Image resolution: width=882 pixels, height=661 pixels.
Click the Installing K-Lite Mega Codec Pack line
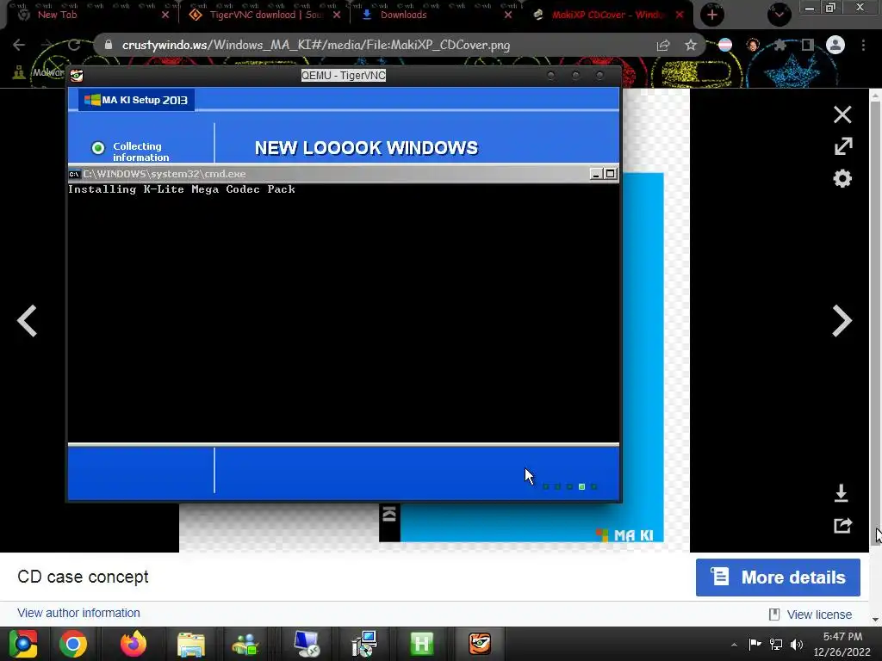click(x=182, y=189)
